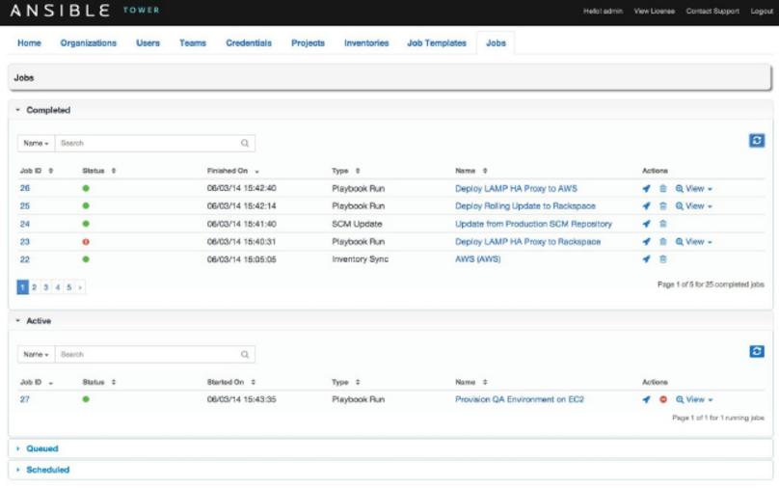Sort Completed jobs by Type column
The width and height of the screenshot is (779, 488).
tap(346, 171)
